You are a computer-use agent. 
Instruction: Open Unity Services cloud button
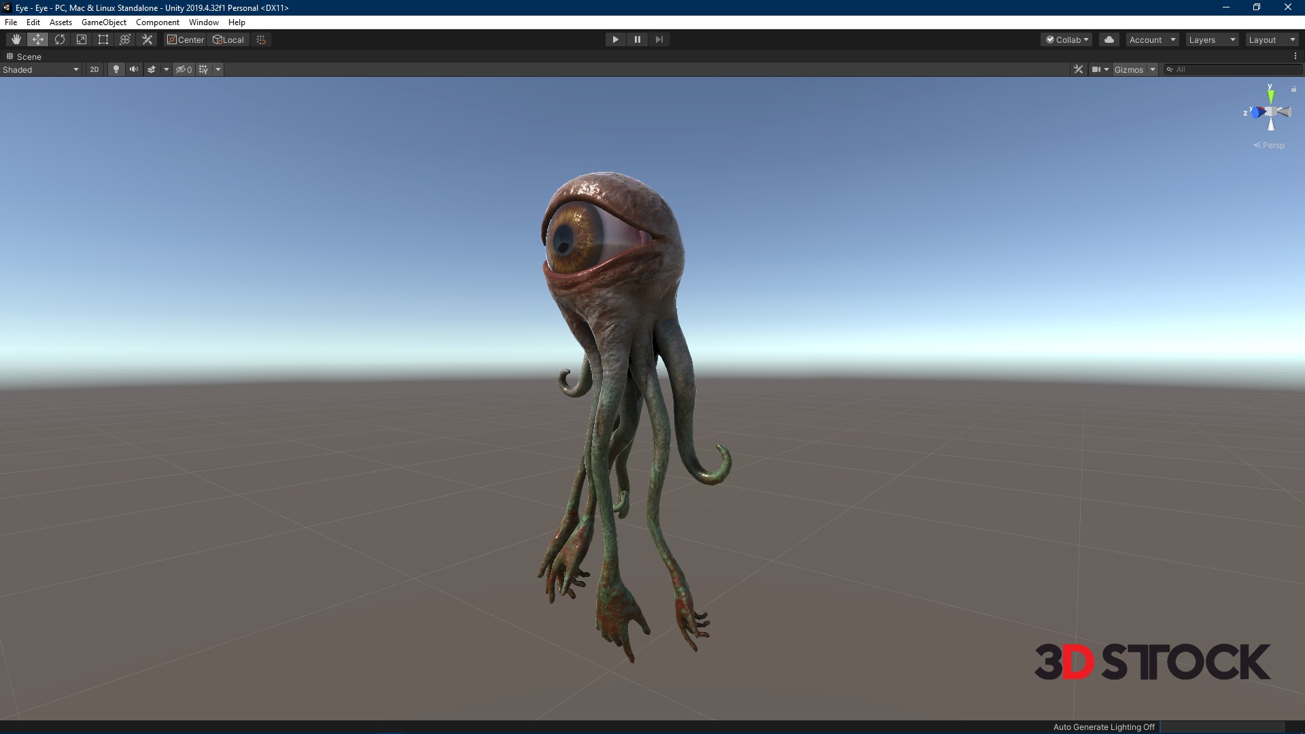coord(1109,39)
